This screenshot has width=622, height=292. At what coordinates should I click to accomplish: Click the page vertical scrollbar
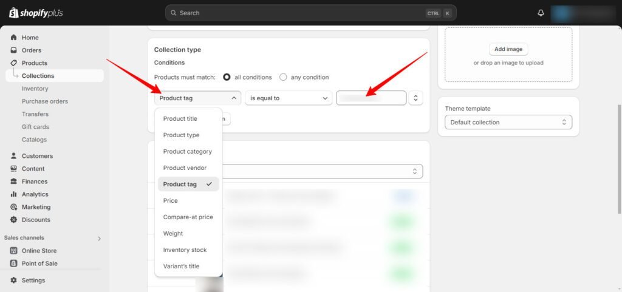(619, 158)
